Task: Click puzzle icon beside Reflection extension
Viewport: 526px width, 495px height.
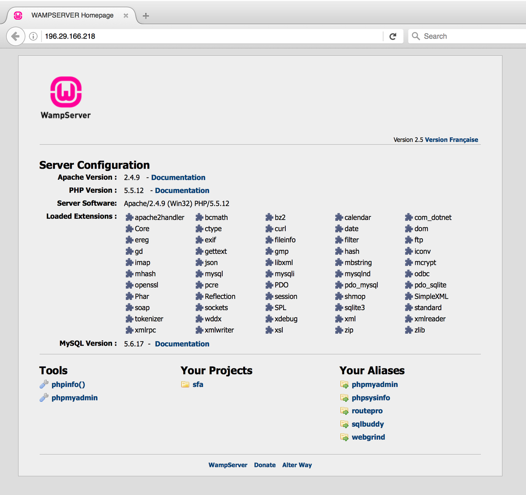Action: (x=199, y=296)
